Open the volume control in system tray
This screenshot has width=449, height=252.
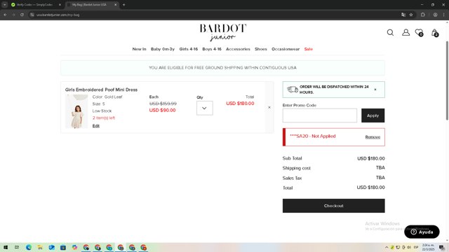point(409,247)
